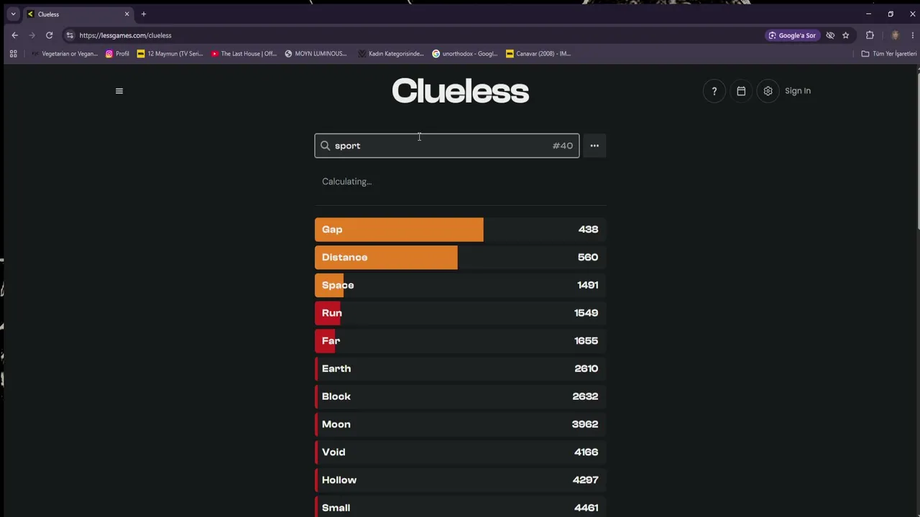Click the Sign In link
This screenshot has width=920, height=517.
(798, 91)
